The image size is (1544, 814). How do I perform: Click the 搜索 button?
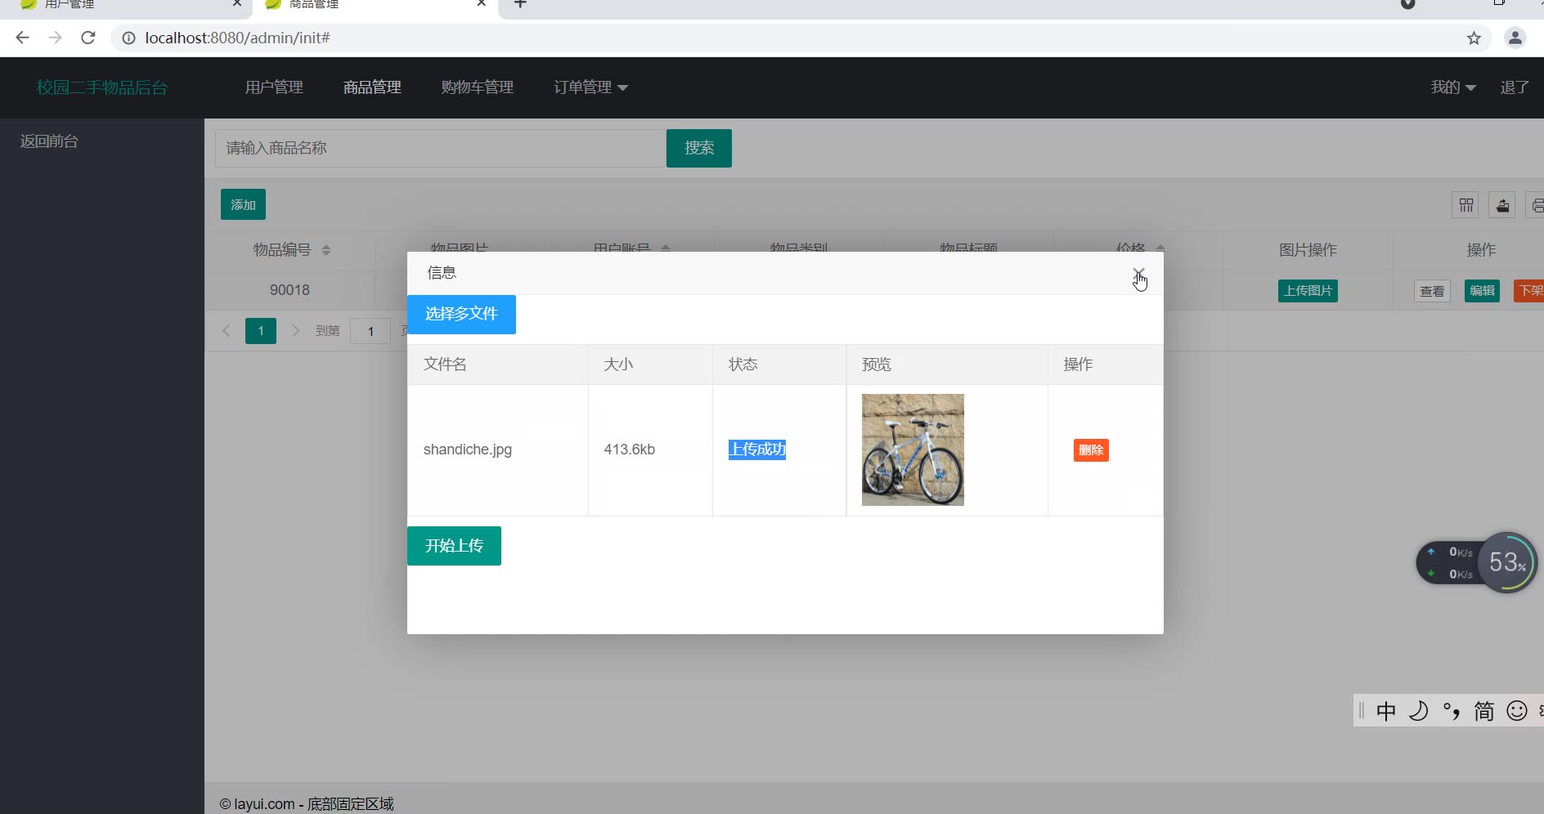tap(699, 148)
